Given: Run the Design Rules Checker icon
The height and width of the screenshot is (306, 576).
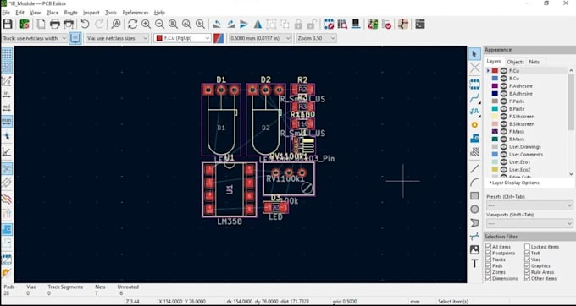Looking at the screenshot, I should click(x=386, y=25).
